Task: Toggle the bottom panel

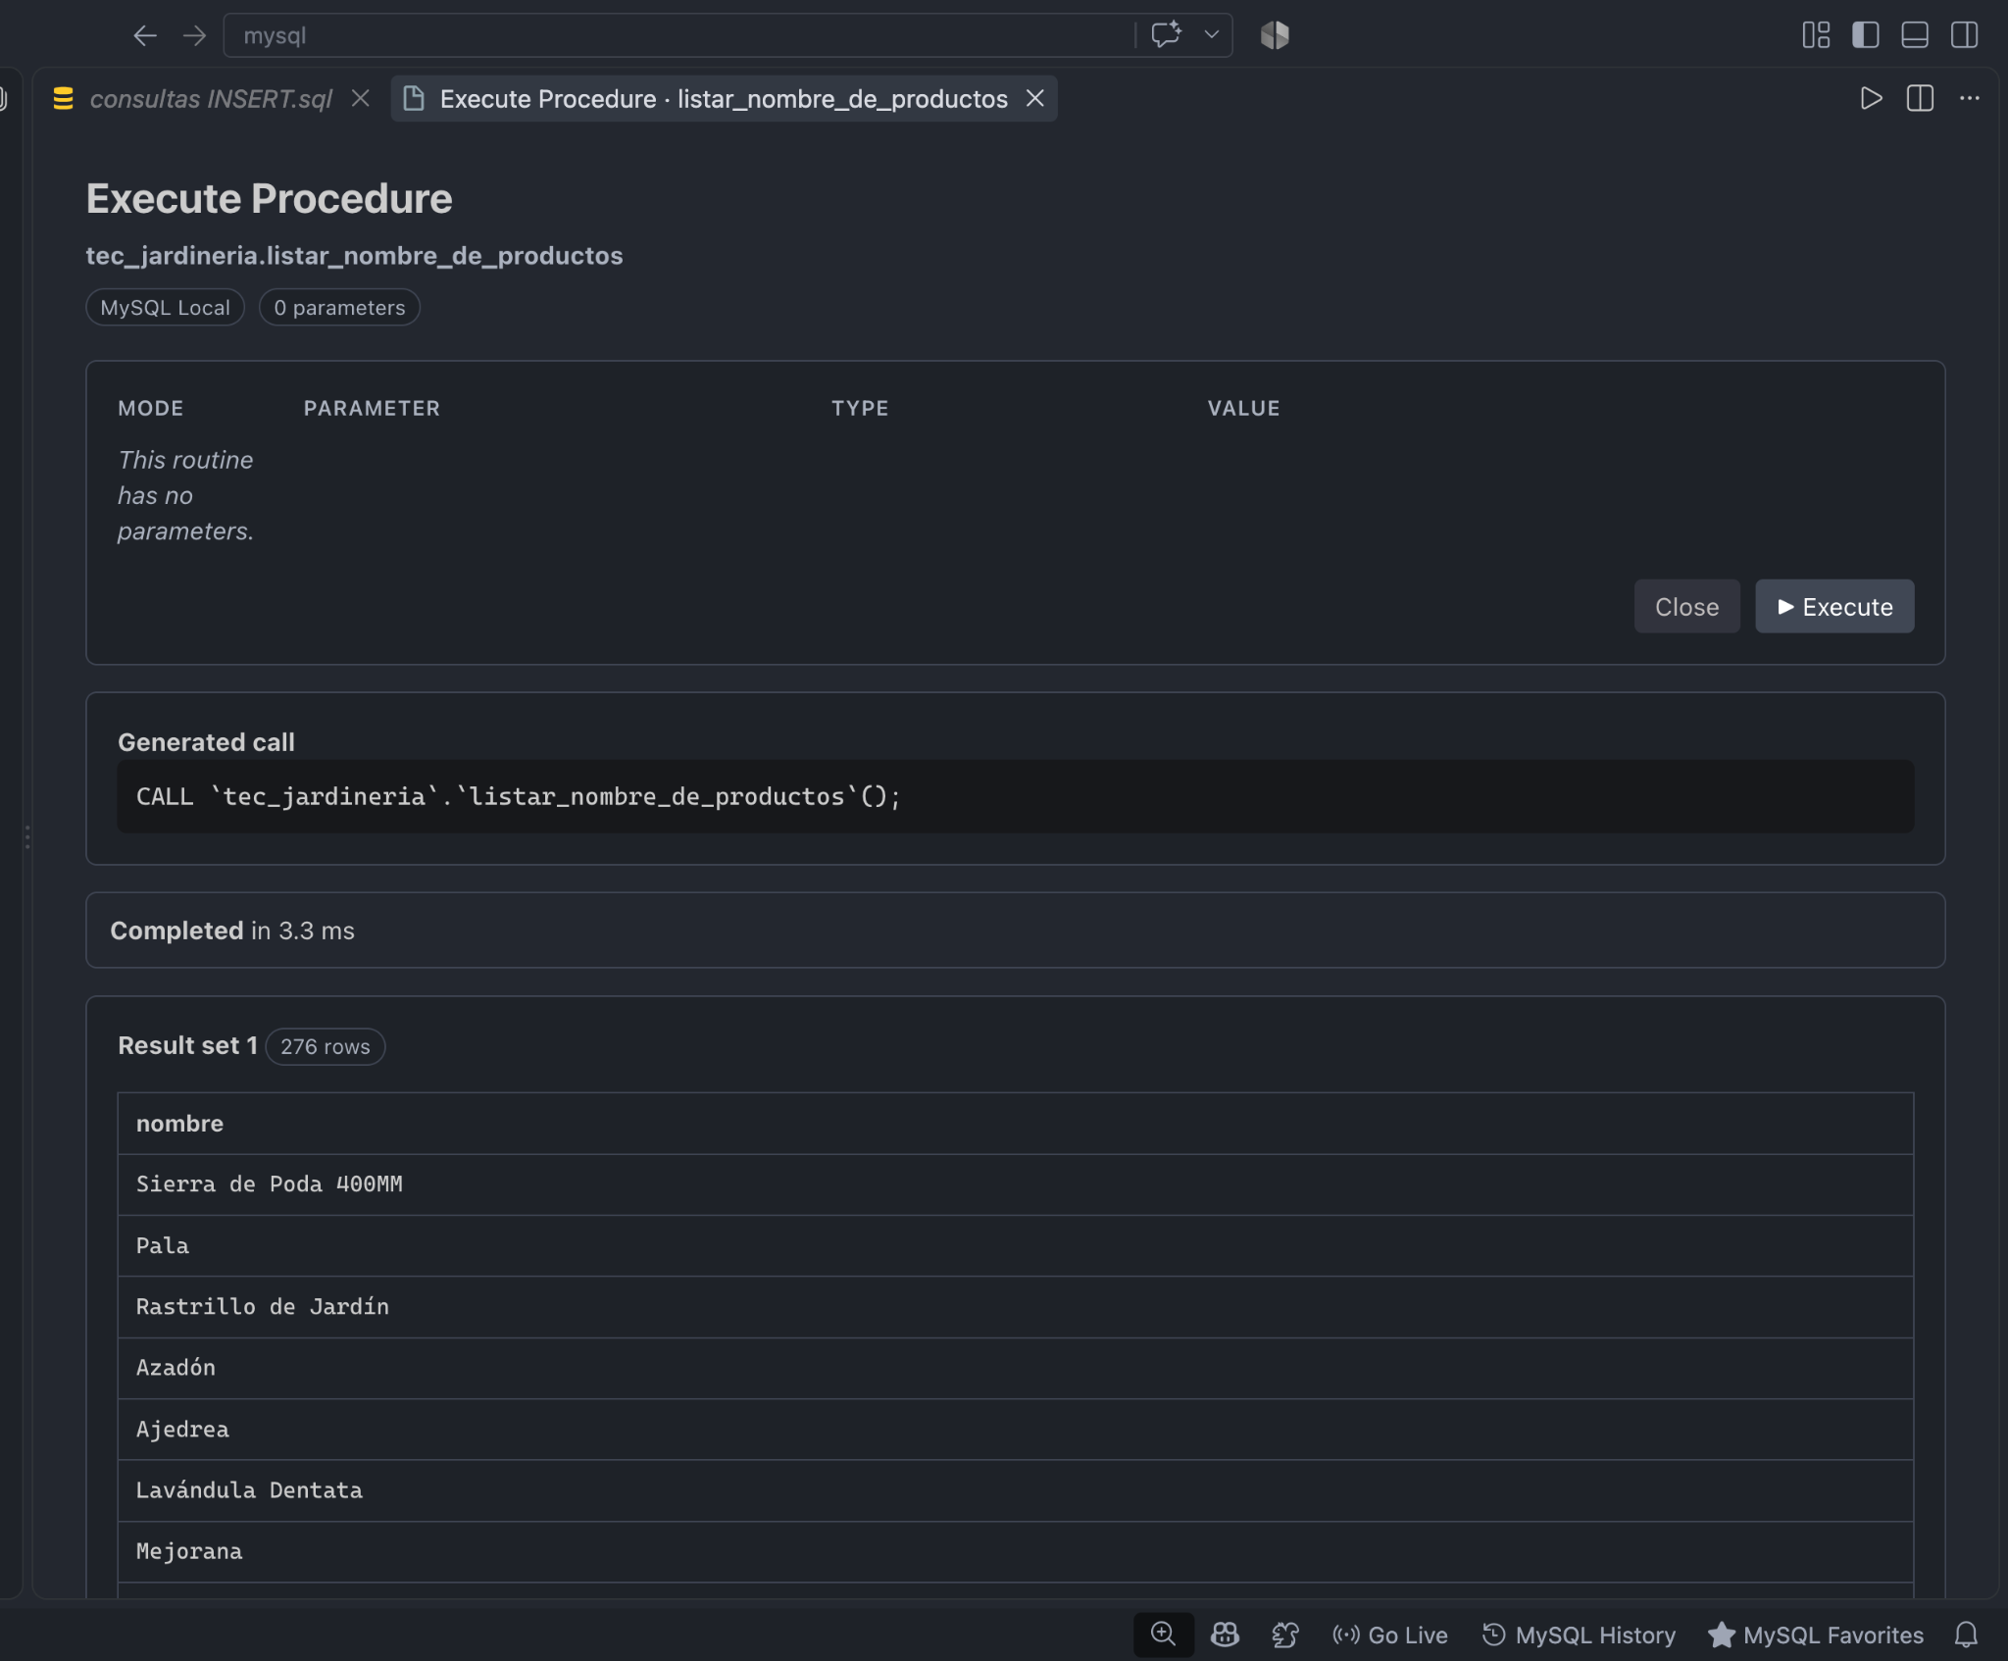Action: [1914, 35]
